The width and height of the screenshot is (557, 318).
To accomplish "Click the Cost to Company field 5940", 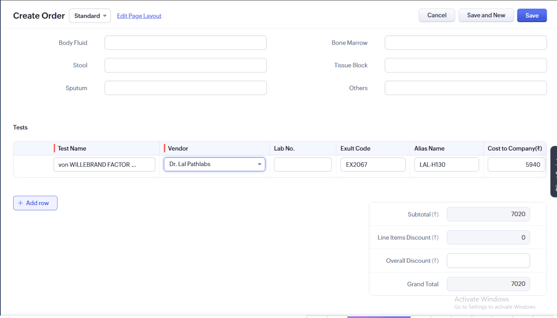I will coord(516,165).
